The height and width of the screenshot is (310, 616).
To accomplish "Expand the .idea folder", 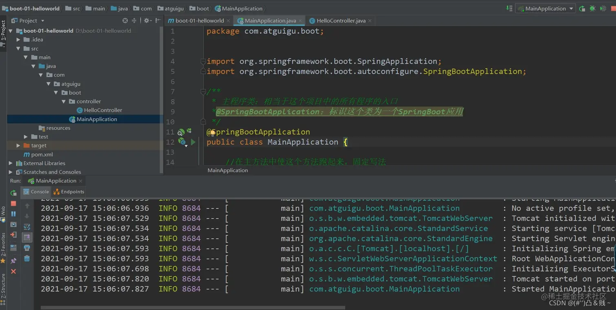I will pos(18,40).
